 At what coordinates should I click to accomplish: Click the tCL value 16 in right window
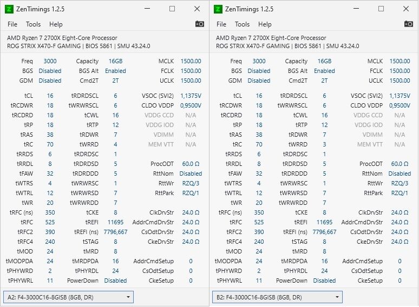click(259, 96)
